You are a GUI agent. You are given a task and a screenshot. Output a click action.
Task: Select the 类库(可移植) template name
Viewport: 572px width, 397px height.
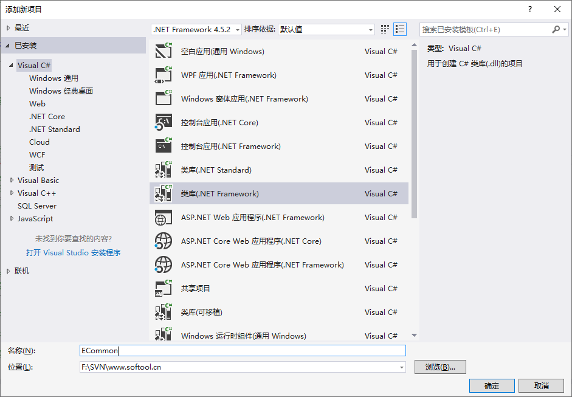click(202, 312)
